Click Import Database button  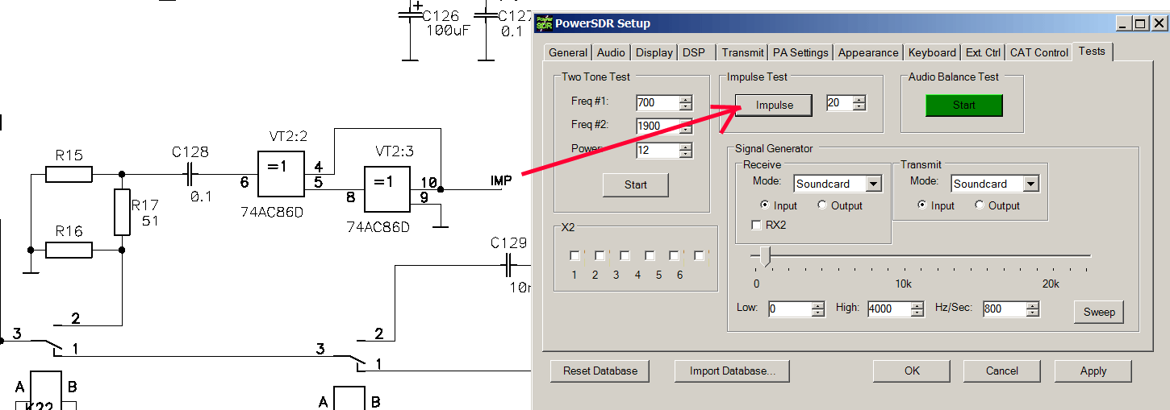click(x=732, y=371)
